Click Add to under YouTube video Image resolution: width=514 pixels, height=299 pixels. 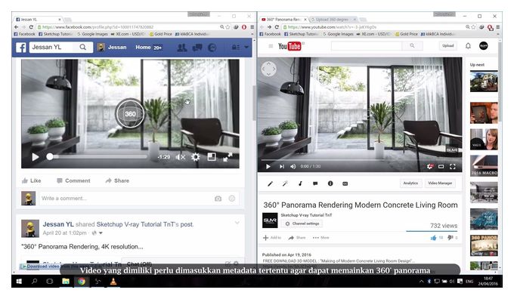tap(272, 238)
